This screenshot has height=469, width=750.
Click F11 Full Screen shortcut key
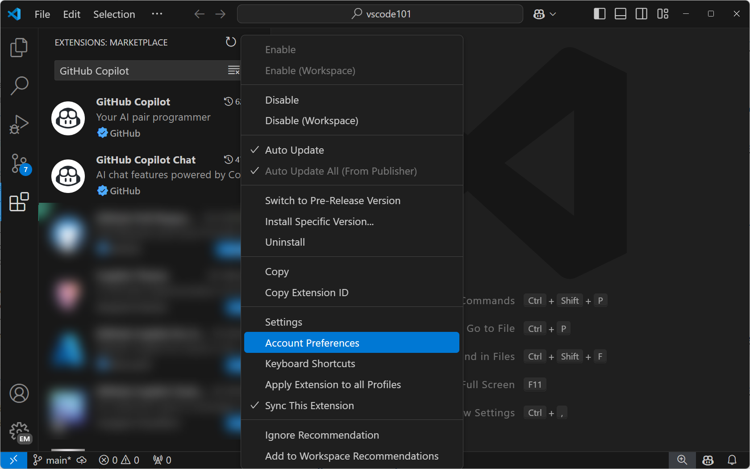coord(535,385)
